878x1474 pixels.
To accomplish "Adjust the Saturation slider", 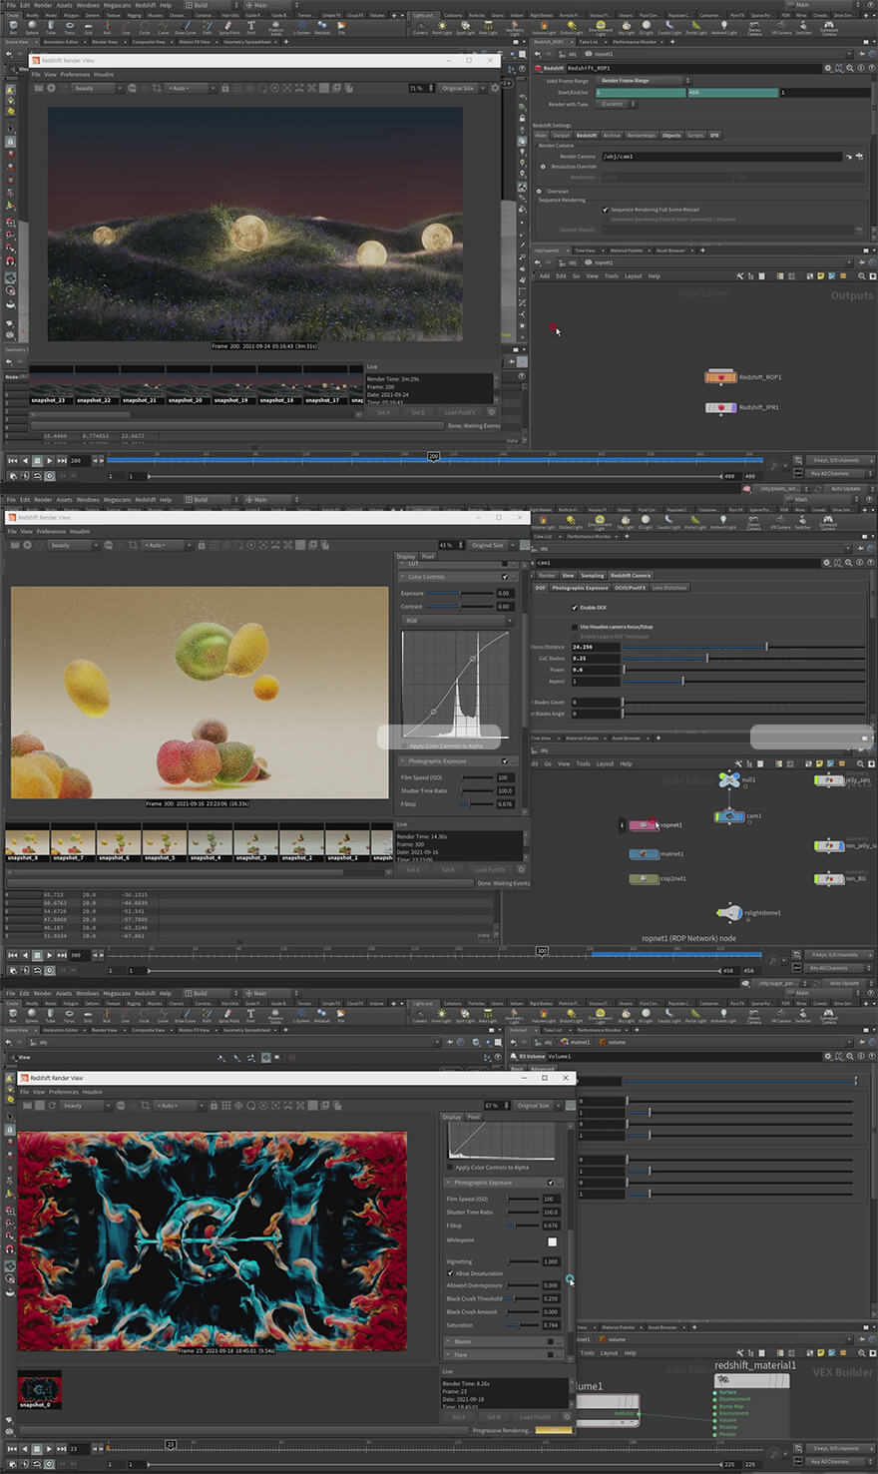I will (522, 1325).
